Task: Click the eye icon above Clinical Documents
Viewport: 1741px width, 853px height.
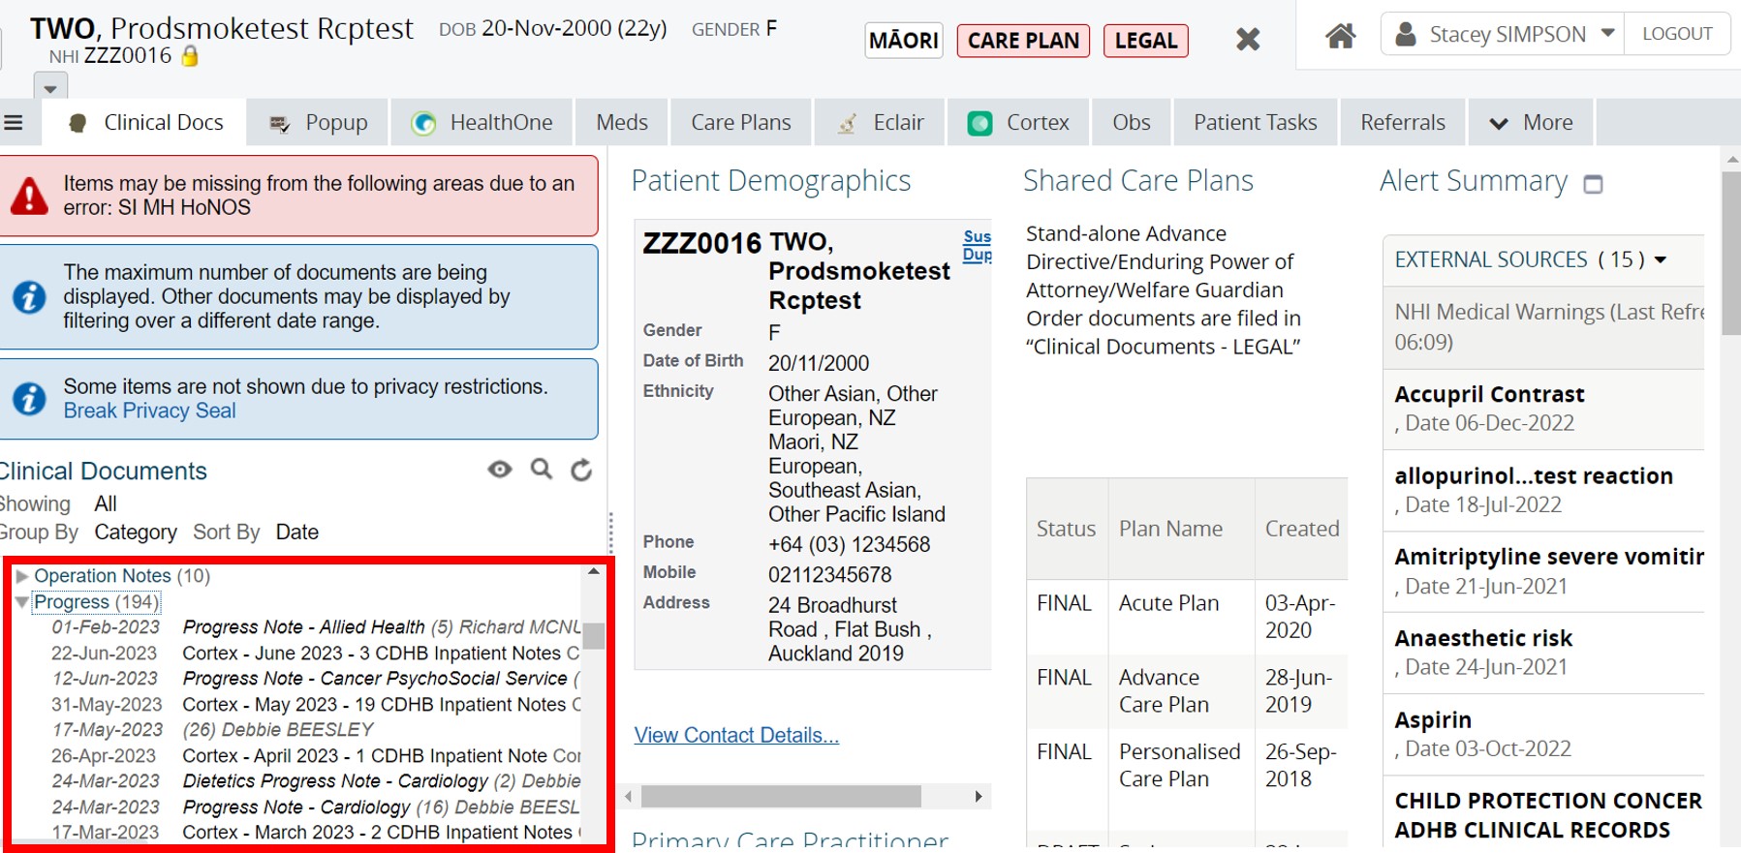Action: 500,470
